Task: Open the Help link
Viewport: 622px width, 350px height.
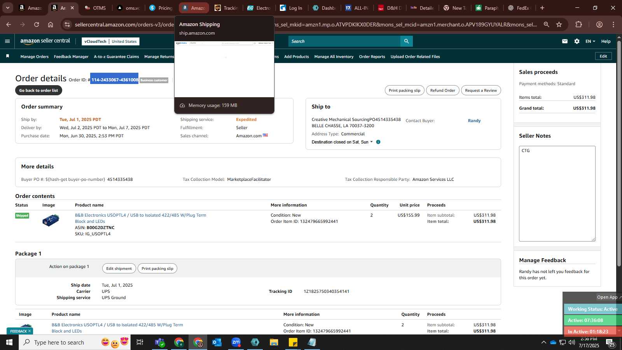Action: coord(606,41)
